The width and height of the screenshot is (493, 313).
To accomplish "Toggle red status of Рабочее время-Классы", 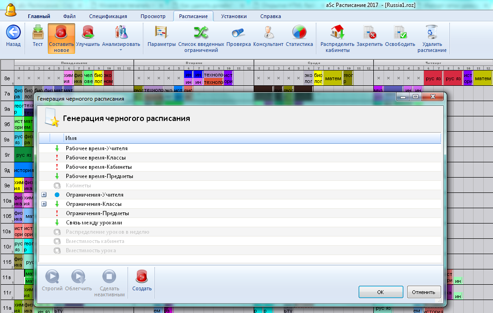I will click(57, 158).
